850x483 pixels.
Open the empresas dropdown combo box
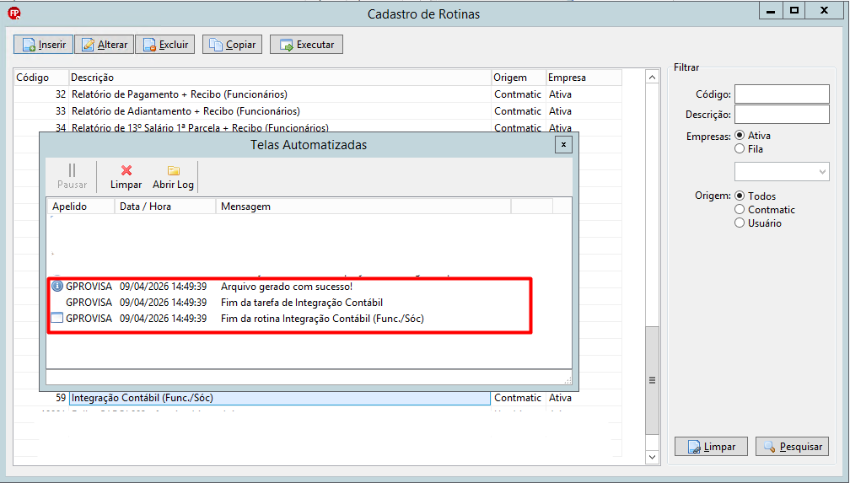pyautogui.click(x=782, y=172)
